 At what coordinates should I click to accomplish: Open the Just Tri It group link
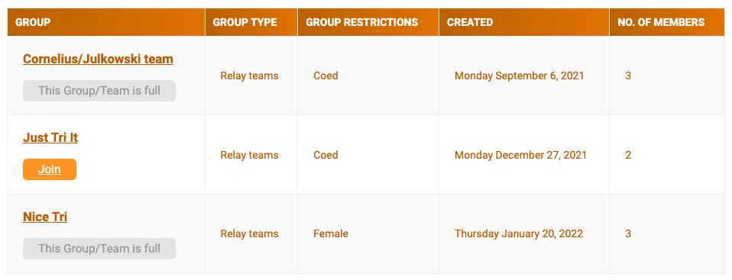tap(50, 138)
